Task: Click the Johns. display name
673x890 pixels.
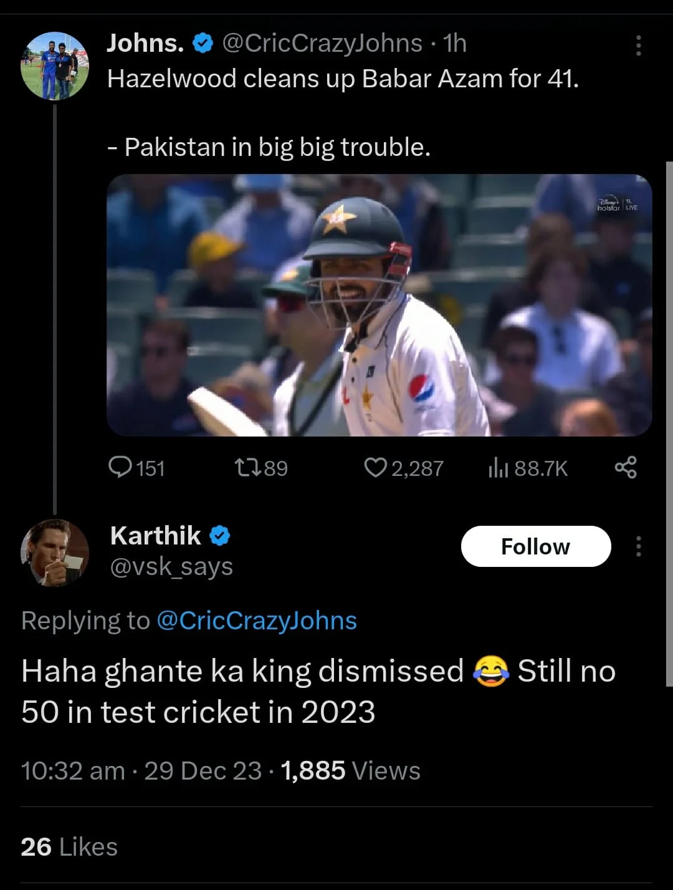Action: pos(145,43)
